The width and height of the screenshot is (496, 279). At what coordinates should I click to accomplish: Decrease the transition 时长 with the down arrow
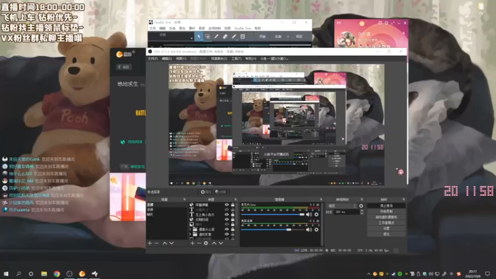click(x=361, y=213)
